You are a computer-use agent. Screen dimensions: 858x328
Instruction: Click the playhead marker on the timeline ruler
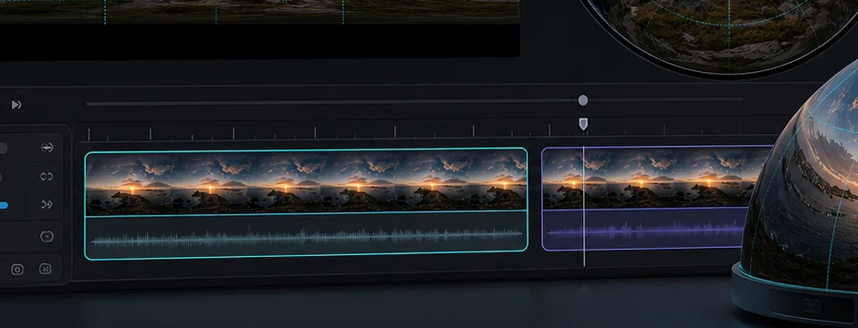click(583, 124)
